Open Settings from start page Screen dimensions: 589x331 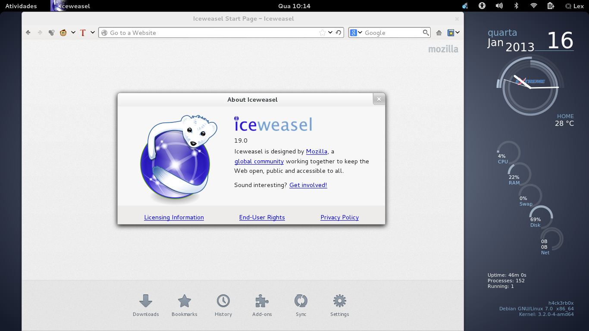pyautogui.click(x=340, y=306)
